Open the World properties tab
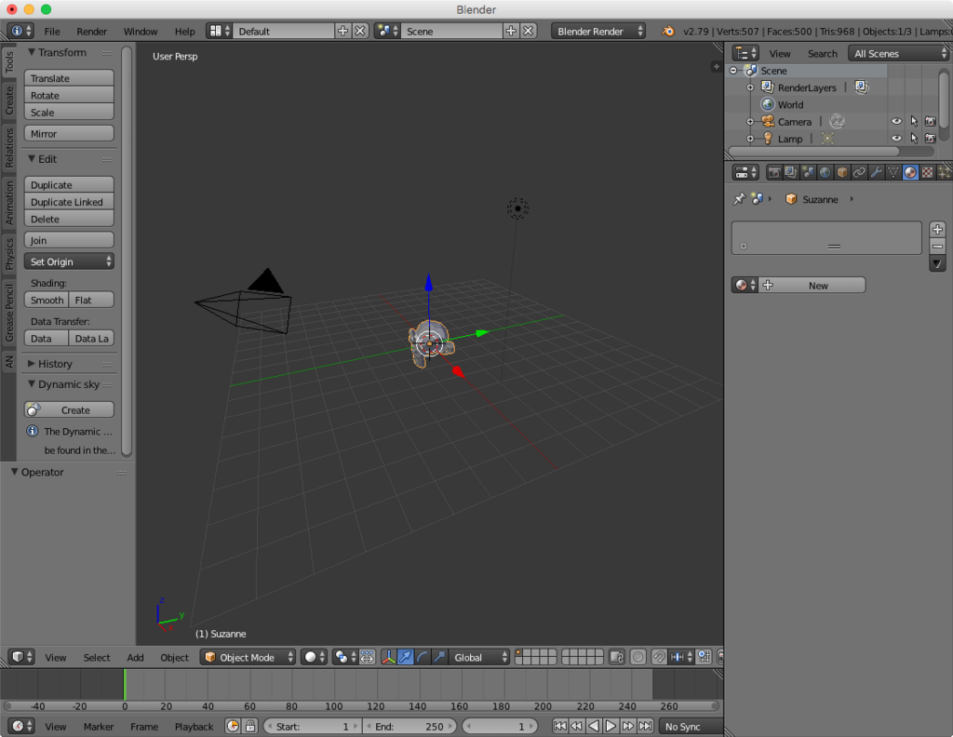This screenshot has width=953, height=737. 825,172
